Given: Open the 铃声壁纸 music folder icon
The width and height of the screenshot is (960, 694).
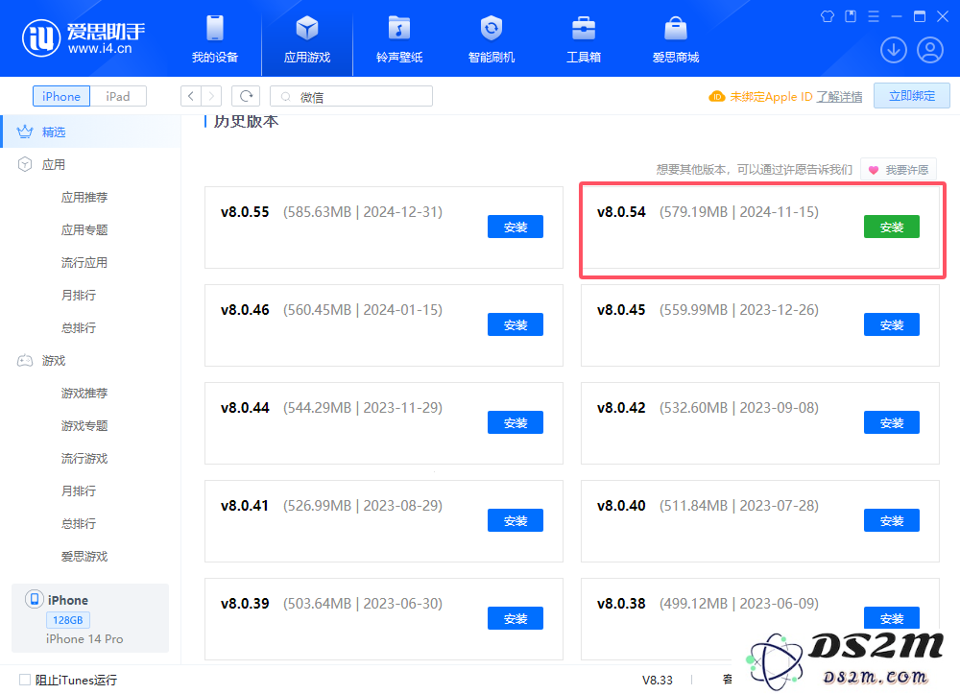Looking at the screenshot, I should (x=399, y=28).
